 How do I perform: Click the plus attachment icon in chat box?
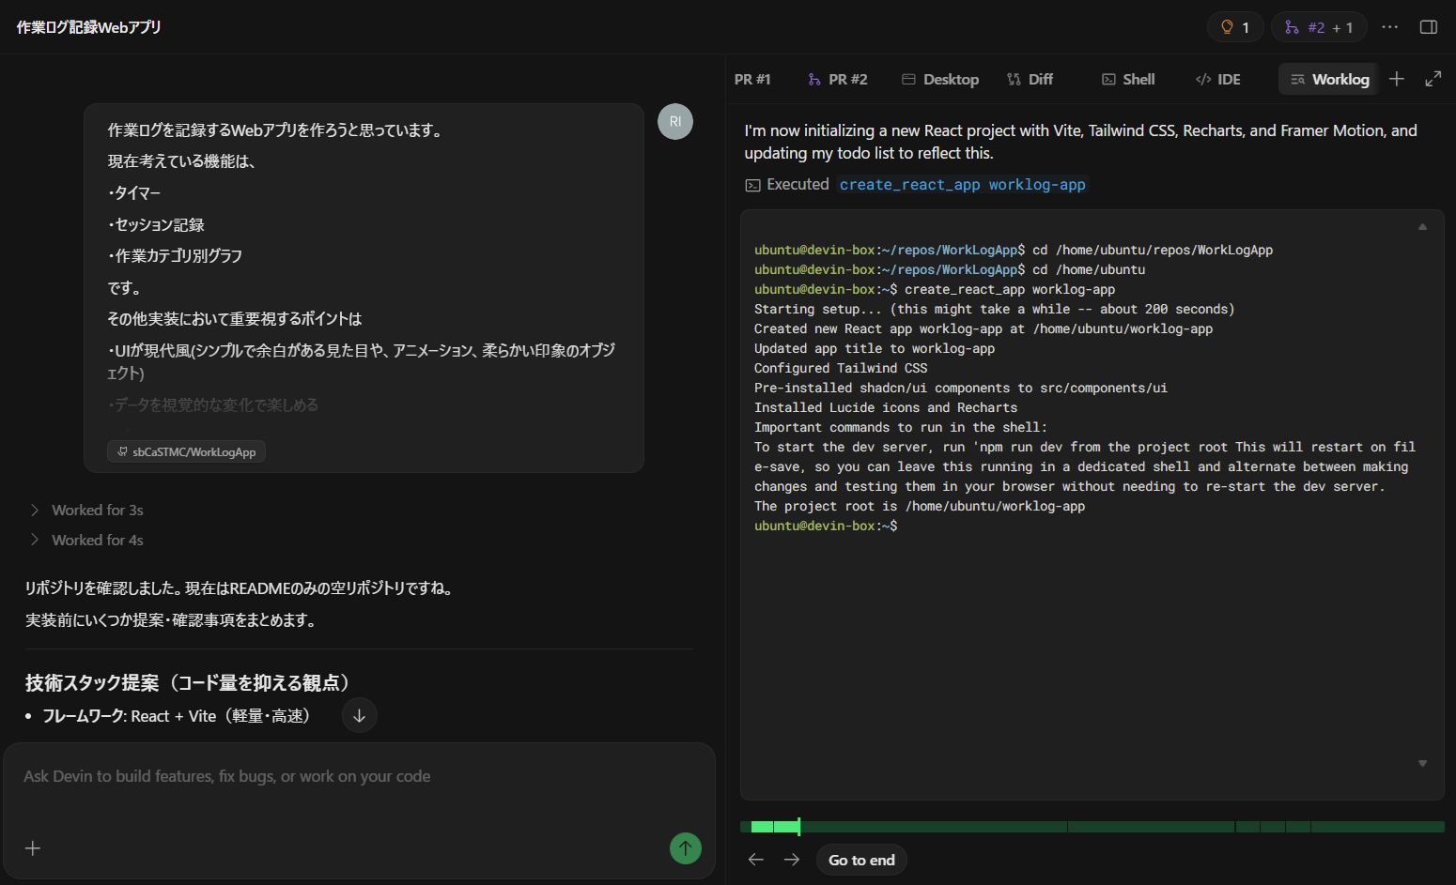pyautogui.click(x=33, y=848)
